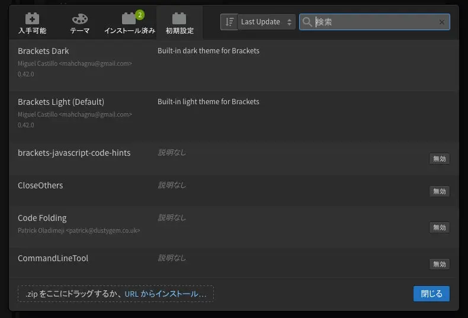
Task: Click 説明なし description for Code Folding
Action: [172, 218]
